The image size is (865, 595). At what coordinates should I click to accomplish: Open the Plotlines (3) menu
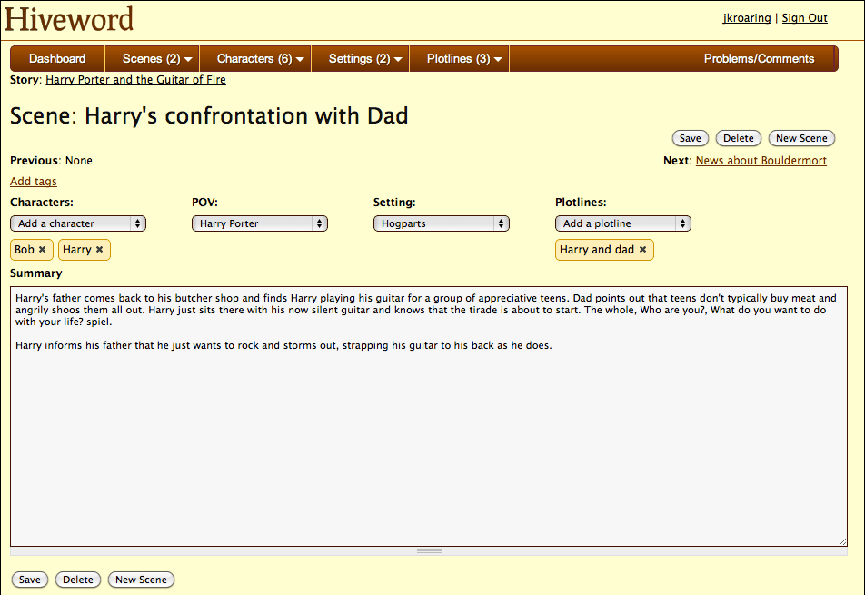459,59
